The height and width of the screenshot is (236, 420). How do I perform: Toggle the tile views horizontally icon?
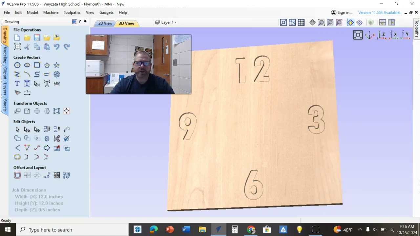(x=382, y=22)
